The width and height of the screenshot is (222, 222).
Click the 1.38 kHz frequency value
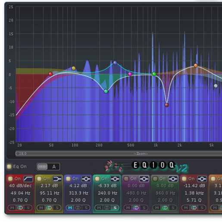pyautogui.click(x=194, y=193)
